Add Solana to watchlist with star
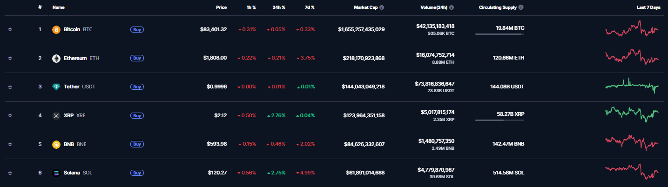The height and width of the screenshot is (187, 668). 10,173
